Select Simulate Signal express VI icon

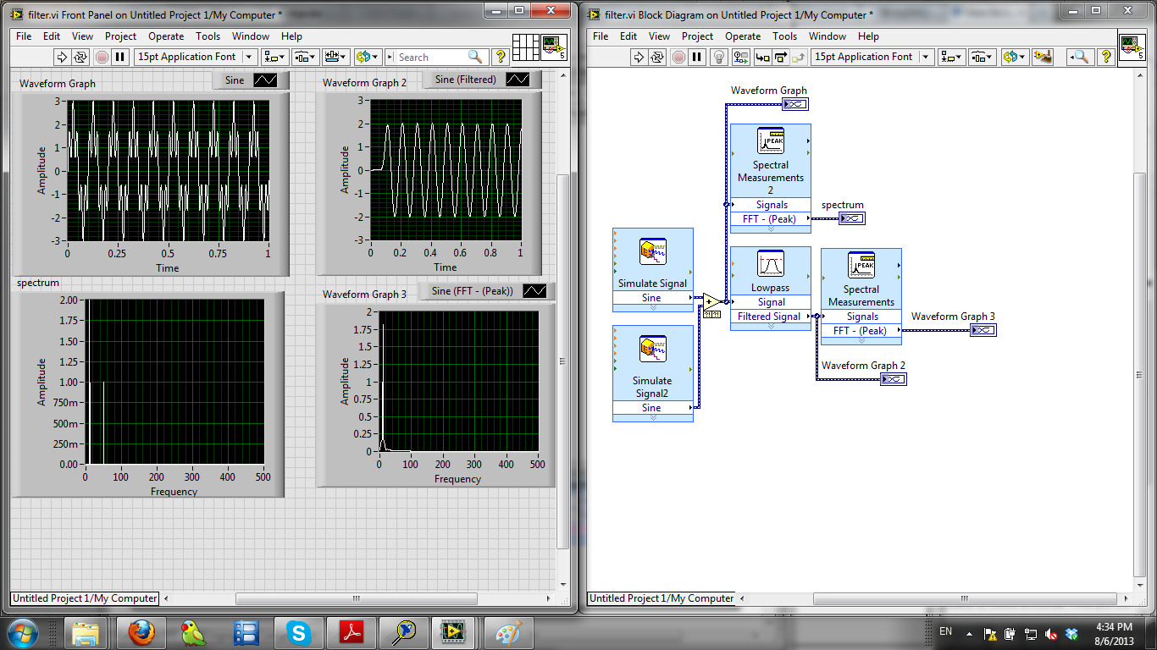[x=653, y=252]
